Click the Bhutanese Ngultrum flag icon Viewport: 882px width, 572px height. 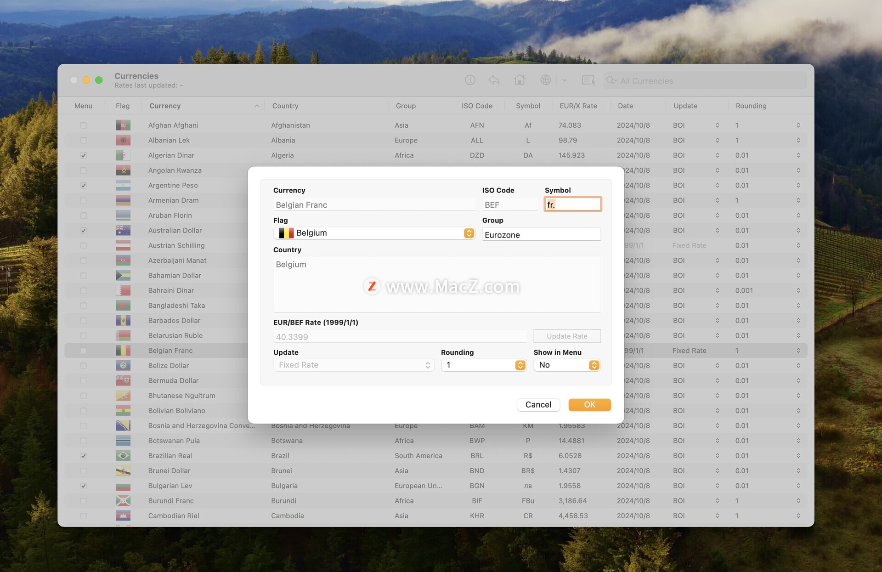coord(123,396)
